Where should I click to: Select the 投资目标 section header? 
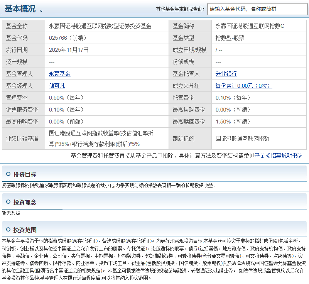coord(25,174)
